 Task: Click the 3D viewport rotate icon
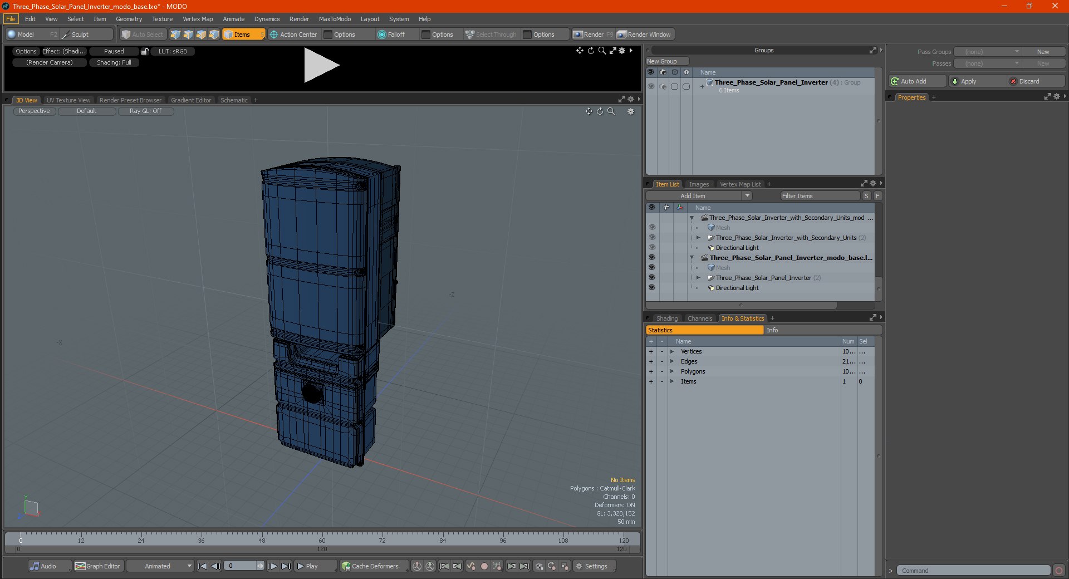click(x=600, y=111)
